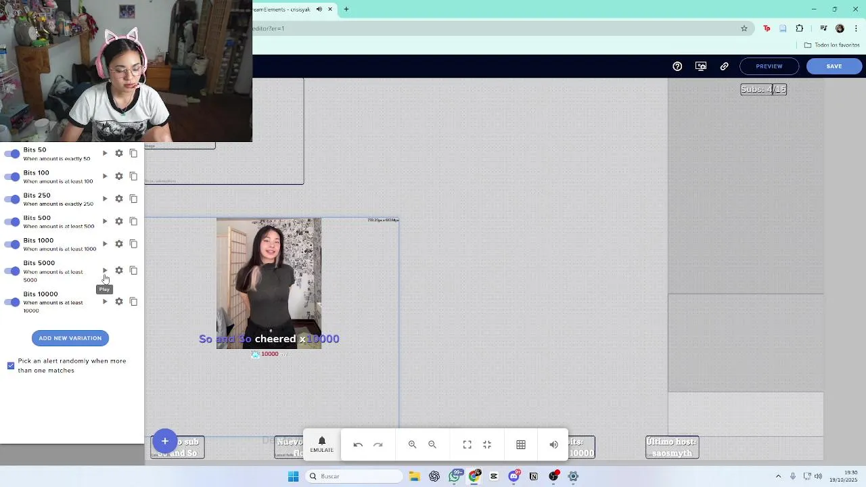The width and height of the screenshot is (866, 487).
Task: Toggle overlay sound speaker icon
Action: [x=553, y=444]
